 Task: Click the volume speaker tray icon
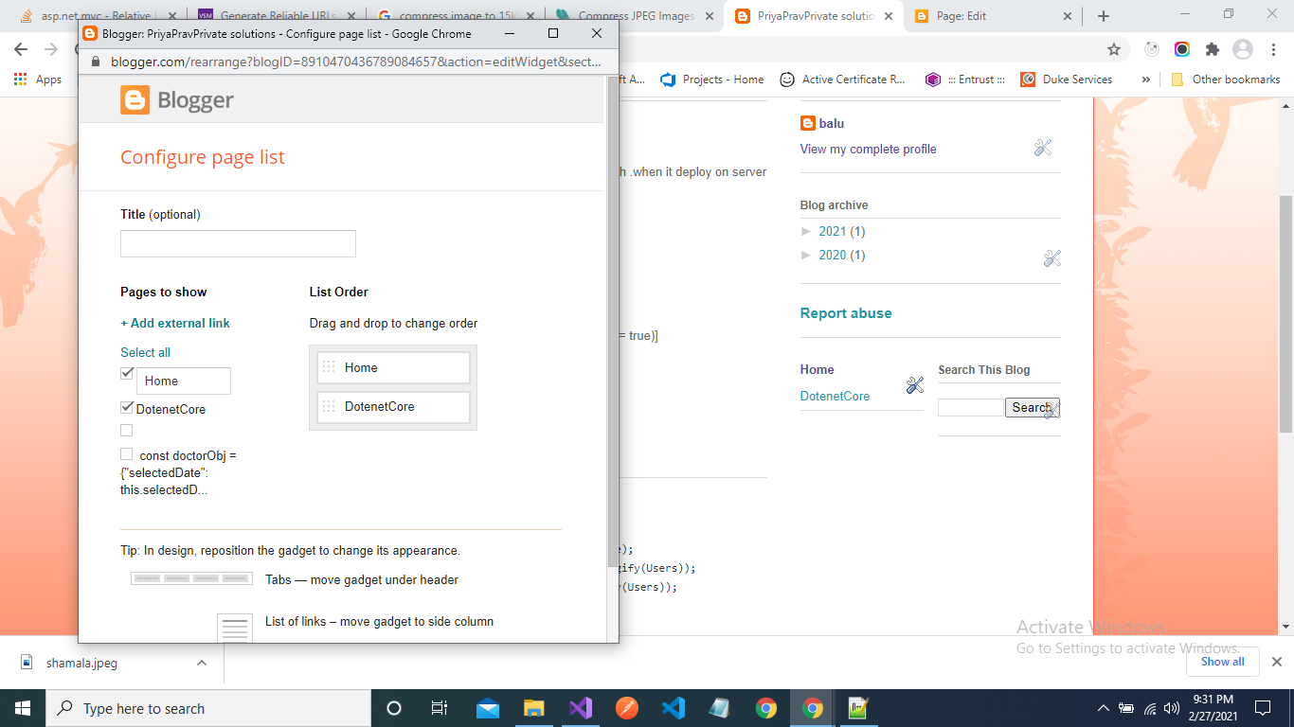click(x=1172, y=708)
